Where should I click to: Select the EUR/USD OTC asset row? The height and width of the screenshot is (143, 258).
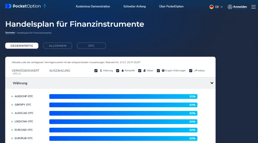point(24,130)
